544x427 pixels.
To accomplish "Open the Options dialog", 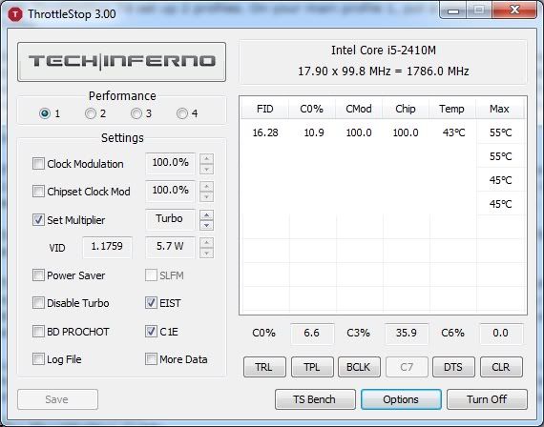I will [x=401, y=399].
